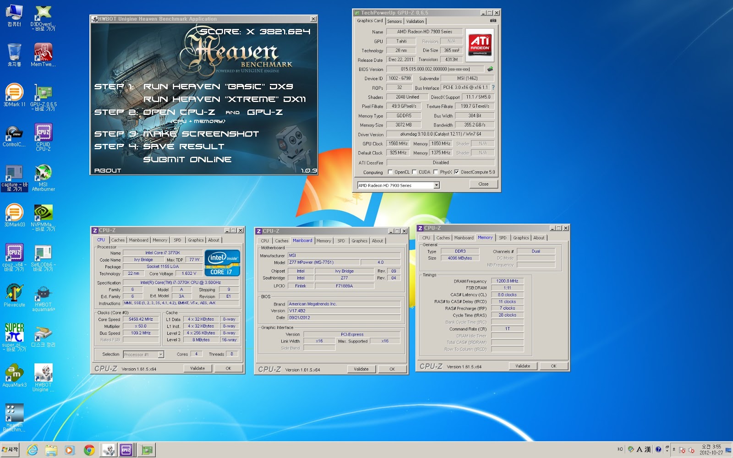Toggle the PhysX checkbox in GPU-Z
The width and height of the screenshot is (733, 458).
[x=436, y=172]
